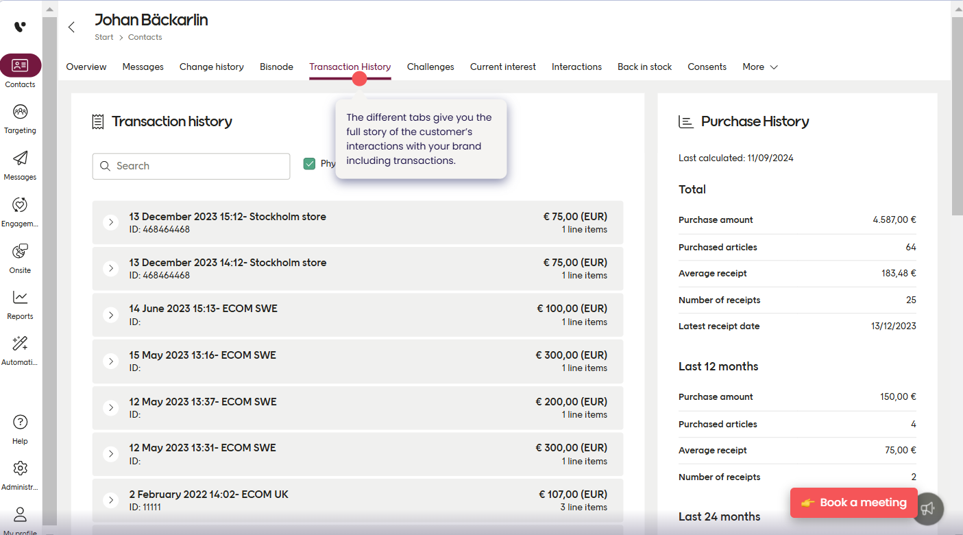This screenshot has height=535, width=963.
Task: Open Administration gear icon
Action: pos(21,469)
